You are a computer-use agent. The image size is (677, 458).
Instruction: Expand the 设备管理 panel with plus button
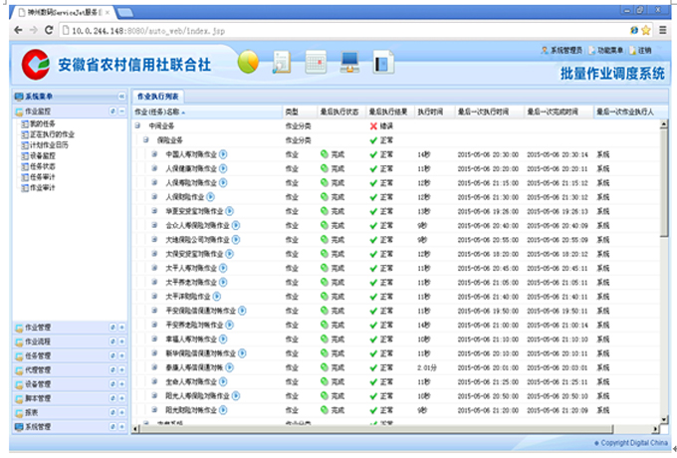point(121,384)
